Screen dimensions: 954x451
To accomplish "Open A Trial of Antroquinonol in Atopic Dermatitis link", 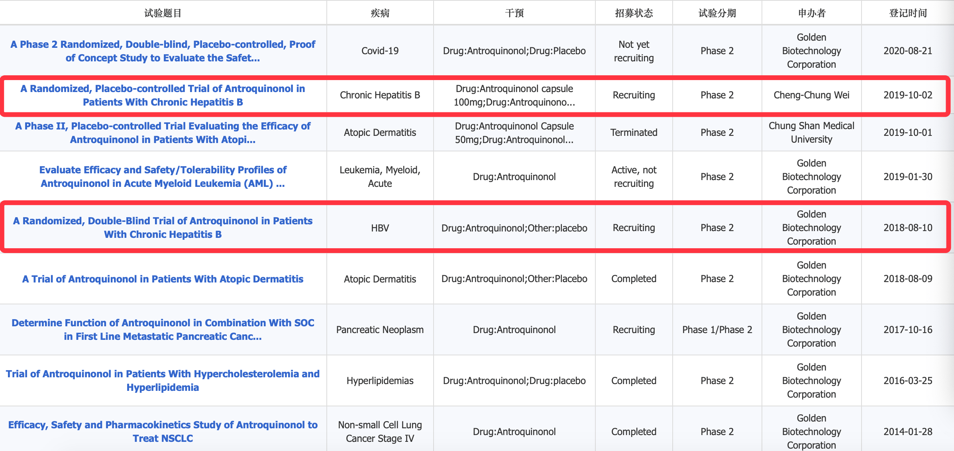I will pos(163,279).
